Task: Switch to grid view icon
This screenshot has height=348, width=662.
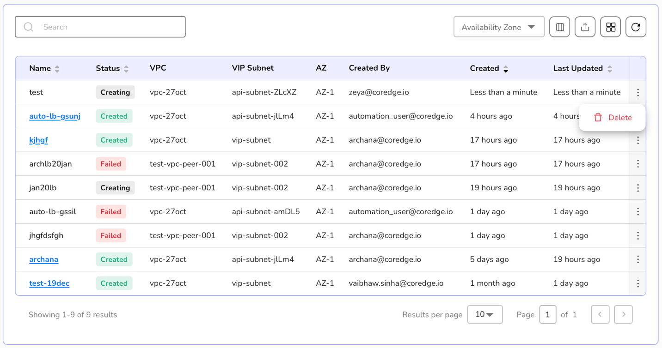Action: coord(610,27)
